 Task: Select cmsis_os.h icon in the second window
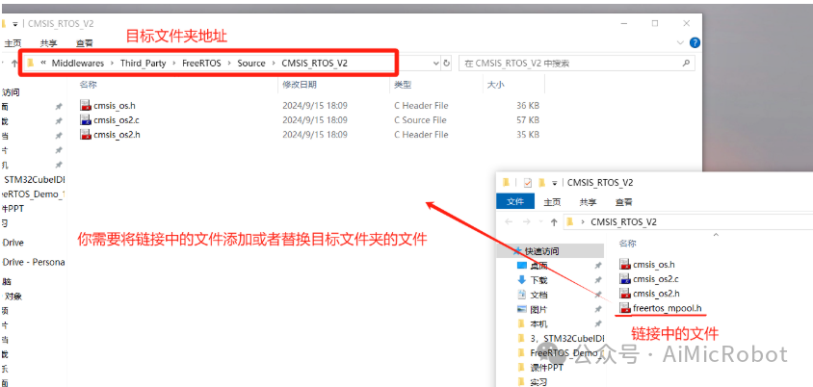coord(625,264)
